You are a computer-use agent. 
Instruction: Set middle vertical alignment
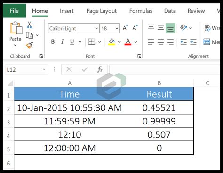coord(160,28)
